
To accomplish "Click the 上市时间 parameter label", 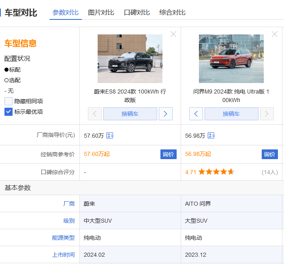I will (63, 255).
